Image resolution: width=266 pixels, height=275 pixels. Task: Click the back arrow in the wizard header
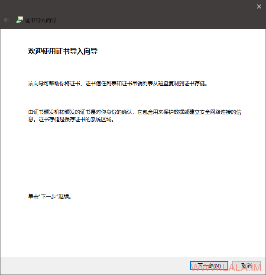(x=6, y=20)
